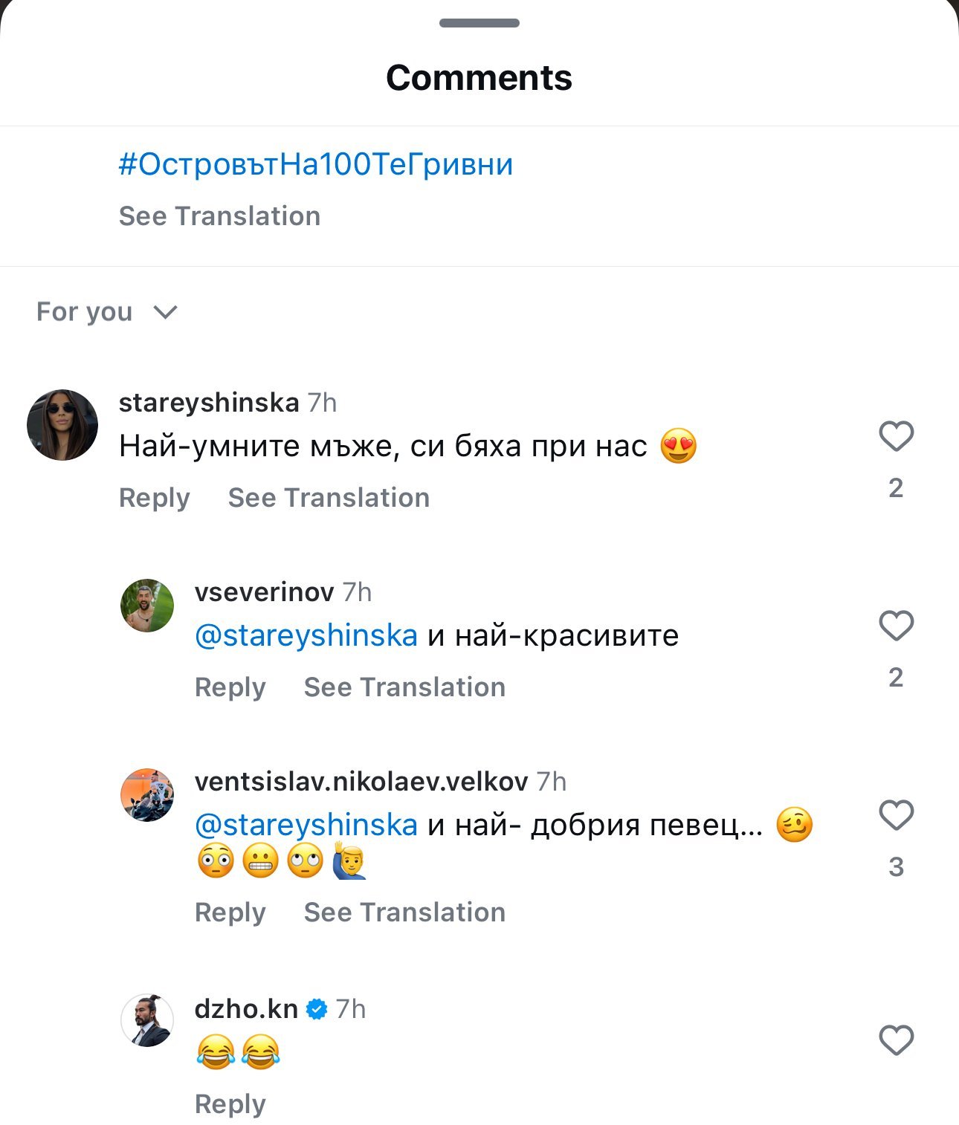Open vseverinov's avatar
This screenshot has width=959, height=1125.
coord(147,606)
